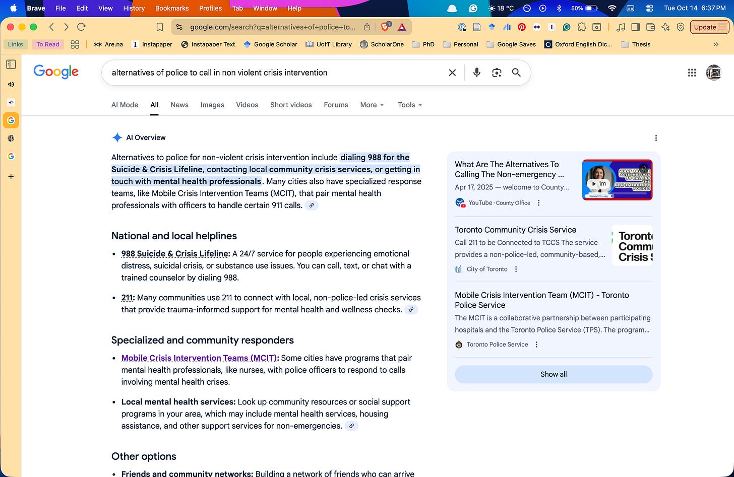Submit search with magnifying glass icon

pyautogui.click(x=516, y=73)
